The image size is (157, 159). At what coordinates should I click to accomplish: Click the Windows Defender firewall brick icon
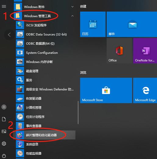tap(20, 89)
